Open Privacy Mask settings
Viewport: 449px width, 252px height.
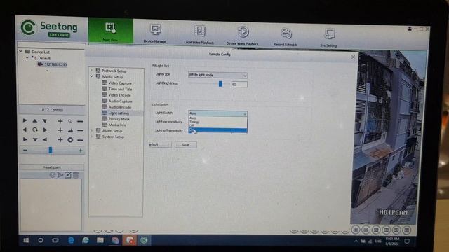[x=119, y=119]
